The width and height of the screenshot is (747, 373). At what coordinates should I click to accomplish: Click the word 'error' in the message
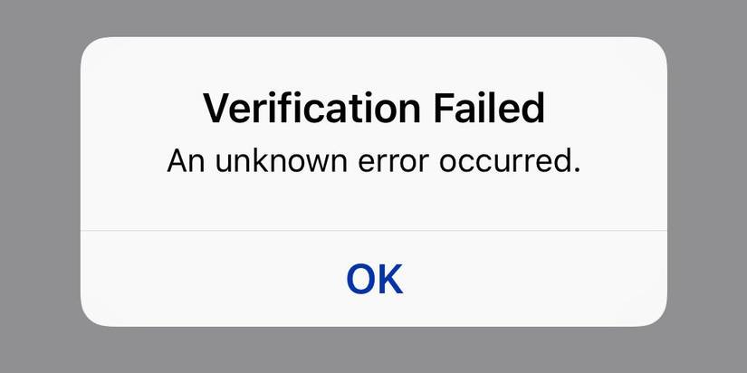click(393, 163)
